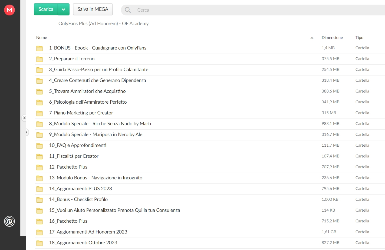Click the MEGA logo icon
This screenshot has height=250, width=385.
9,10
